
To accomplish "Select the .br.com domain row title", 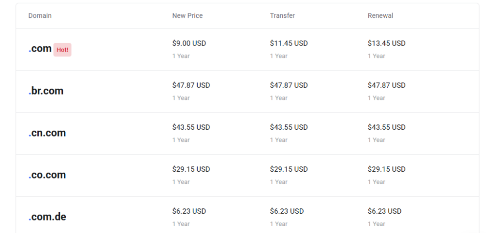I will [x=46, y=91].
